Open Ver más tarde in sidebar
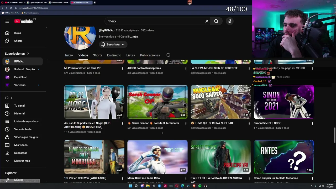336x189 pixels. point(23,129)
